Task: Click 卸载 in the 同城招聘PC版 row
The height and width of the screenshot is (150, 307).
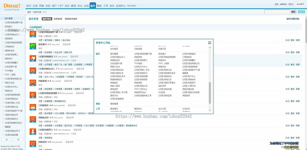Action: coord(298,40)
